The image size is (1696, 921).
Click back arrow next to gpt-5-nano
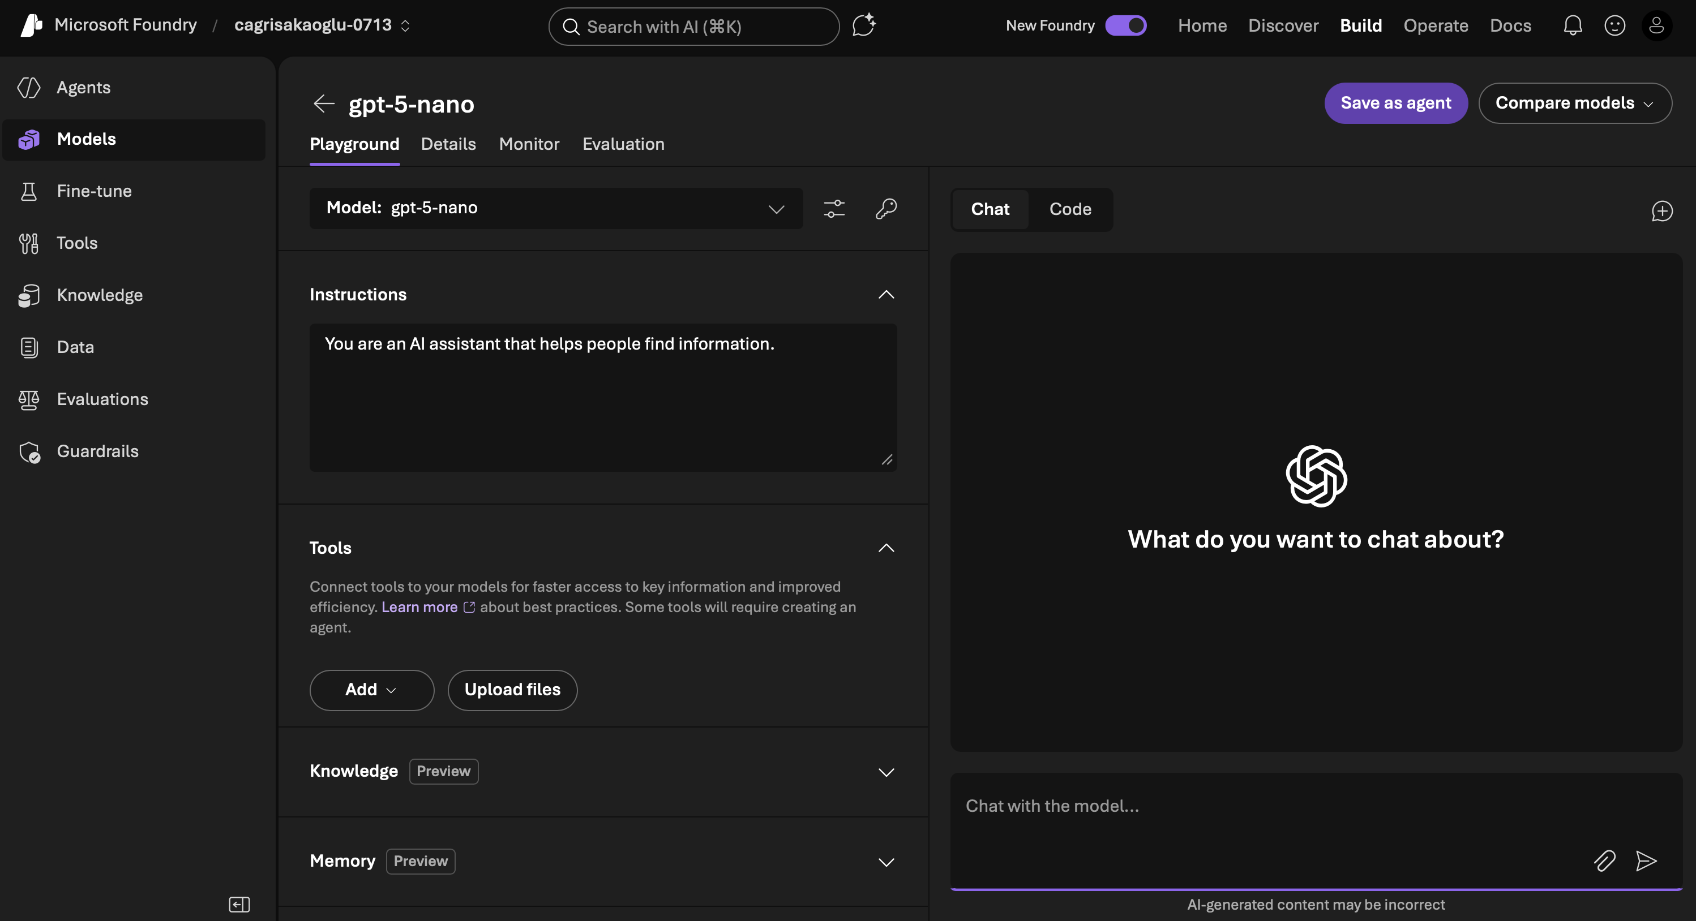pos(324,104)
